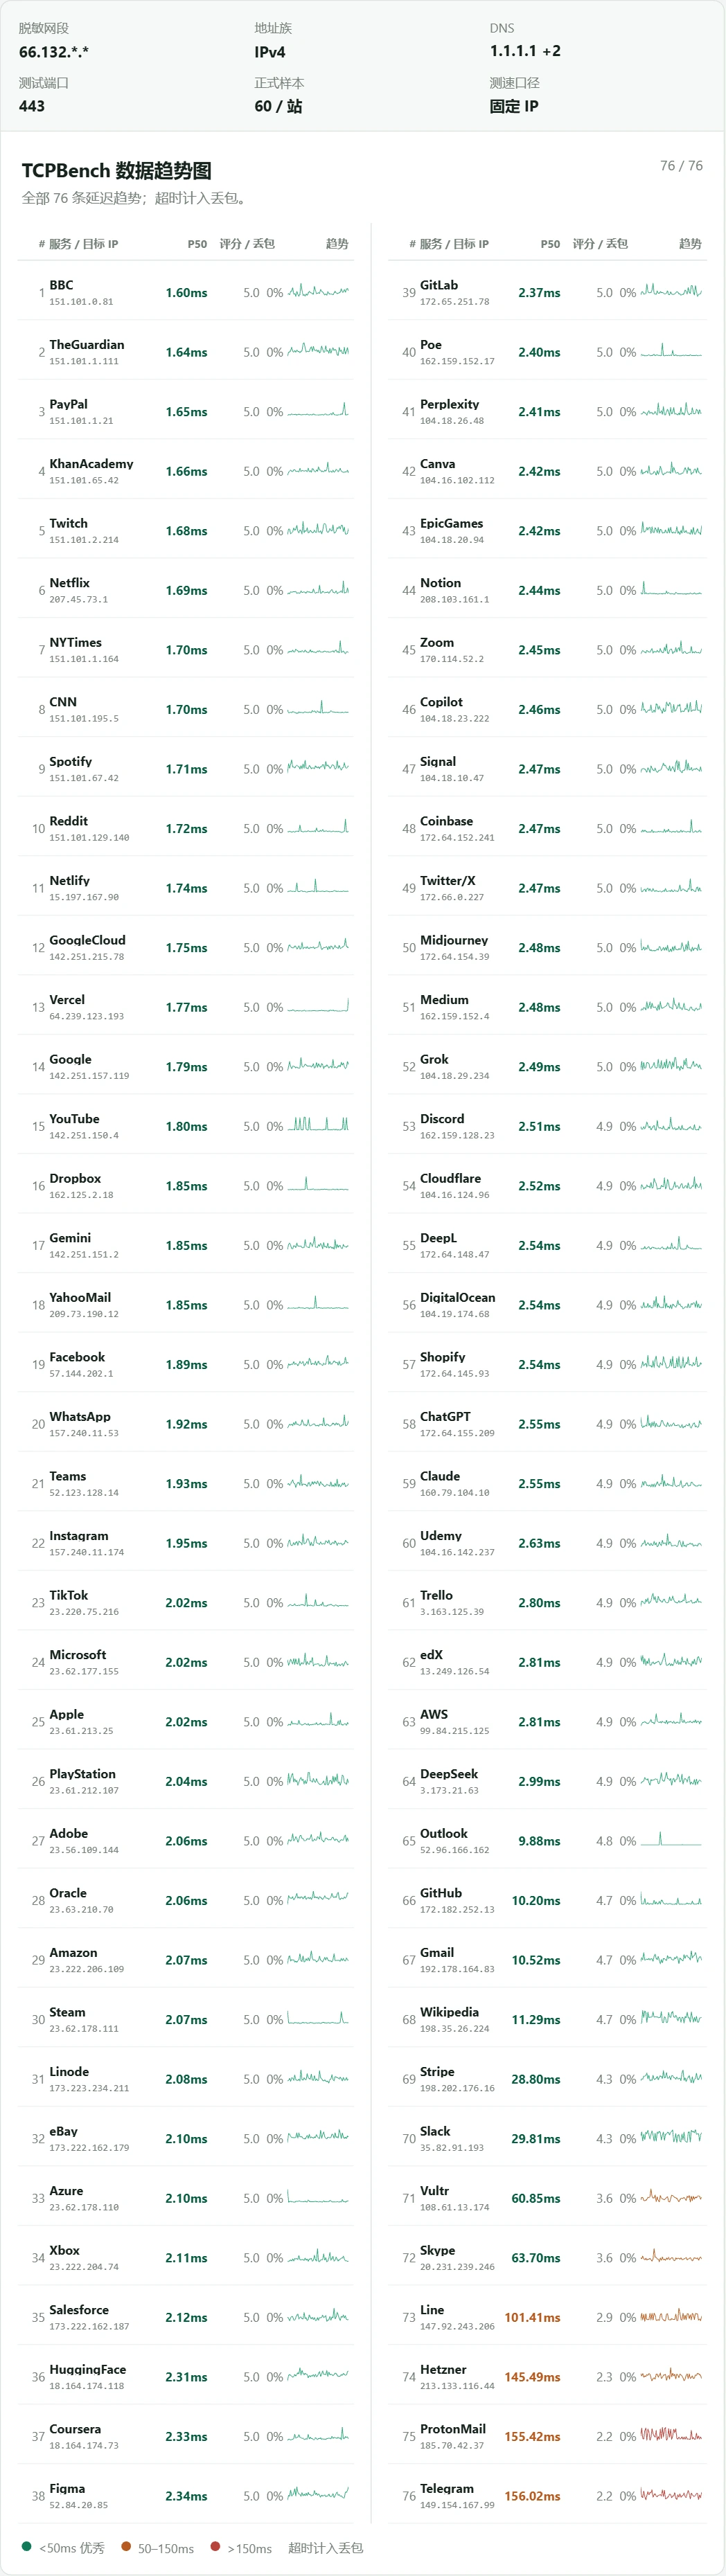Select the Wikipedia 11.29ms latency value
726x2576 pixels.
[x=536, y=2019]
